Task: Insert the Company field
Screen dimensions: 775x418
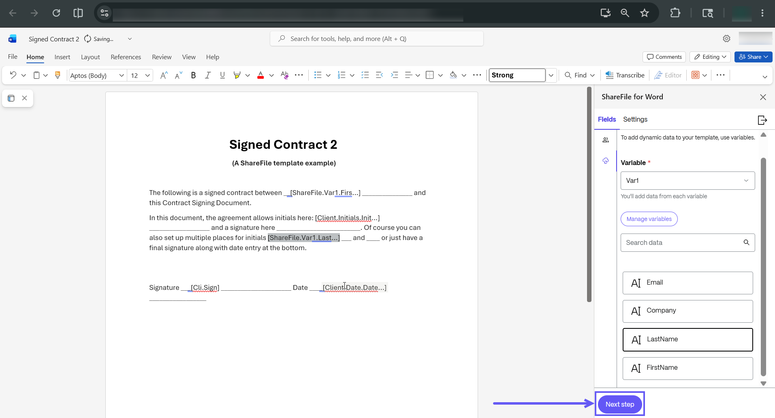Action: tap(687, 311)
